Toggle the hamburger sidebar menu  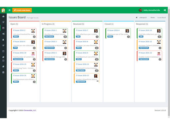(10, 10)
